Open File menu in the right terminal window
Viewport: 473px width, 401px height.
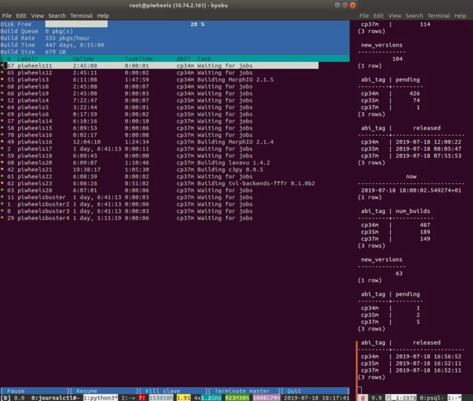click(x=364, y=16)
